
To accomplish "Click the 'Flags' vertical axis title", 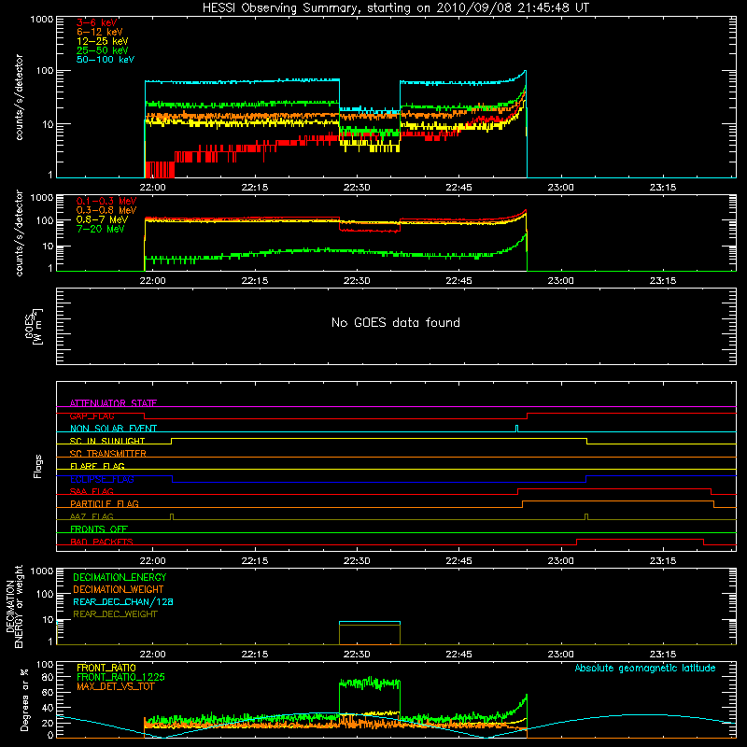I will (38, 466).
